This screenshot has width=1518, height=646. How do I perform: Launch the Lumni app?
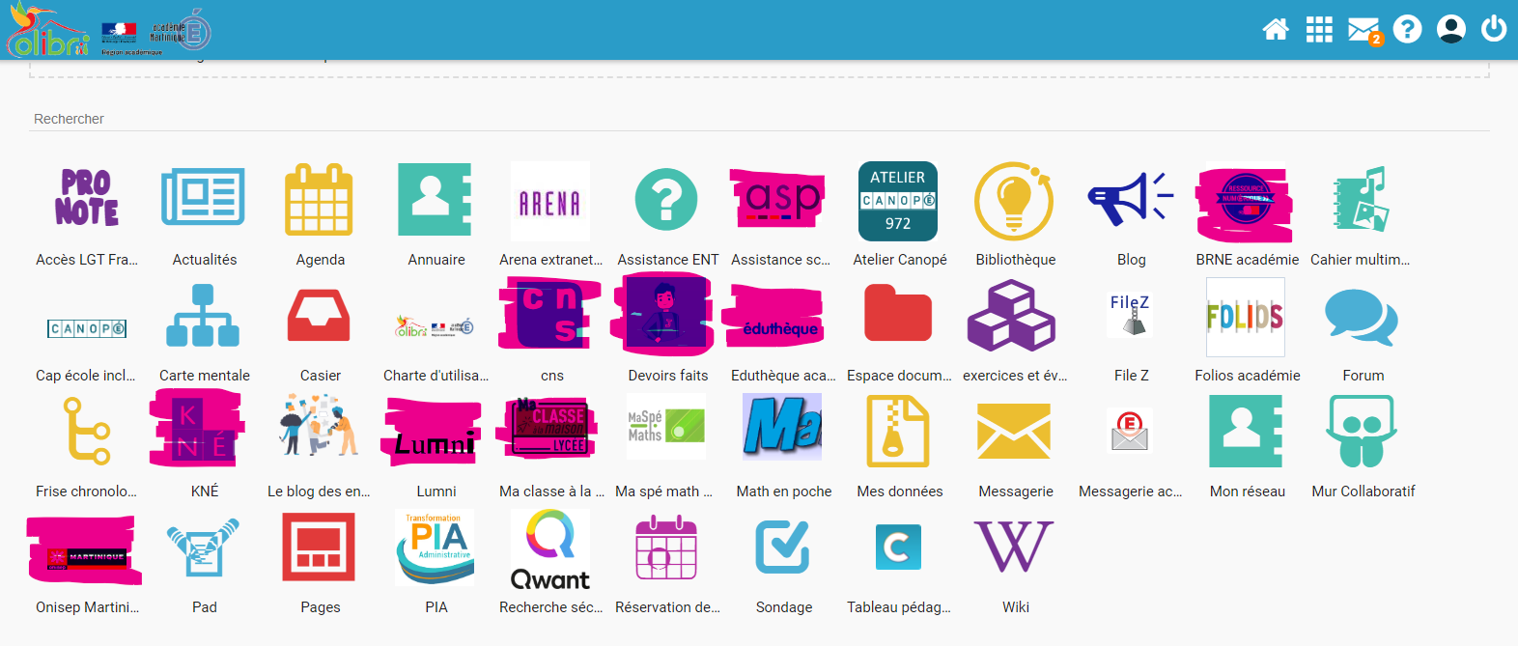point(433,432)
